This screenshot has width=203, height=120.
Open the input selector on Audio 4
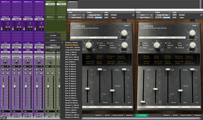[39, 45]
